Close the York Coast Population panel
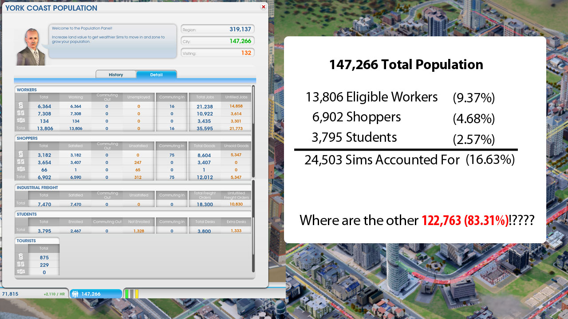Viewport: 568px width, 319px height. point(264,7)
